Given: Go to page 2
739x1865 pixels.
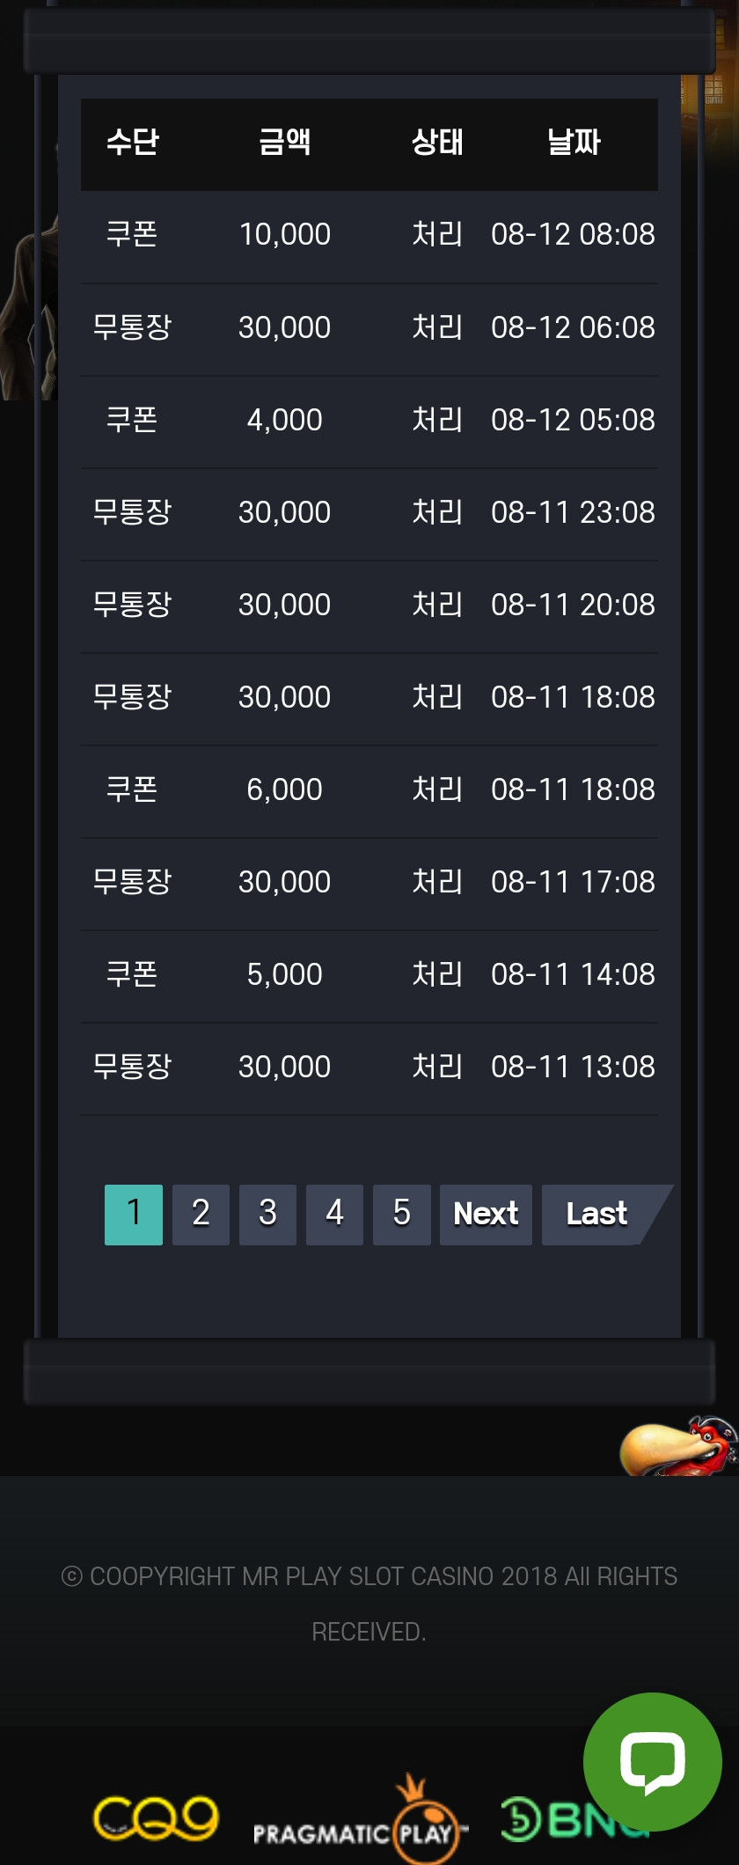Looking at the screenshot, I should click(201, 1215).
